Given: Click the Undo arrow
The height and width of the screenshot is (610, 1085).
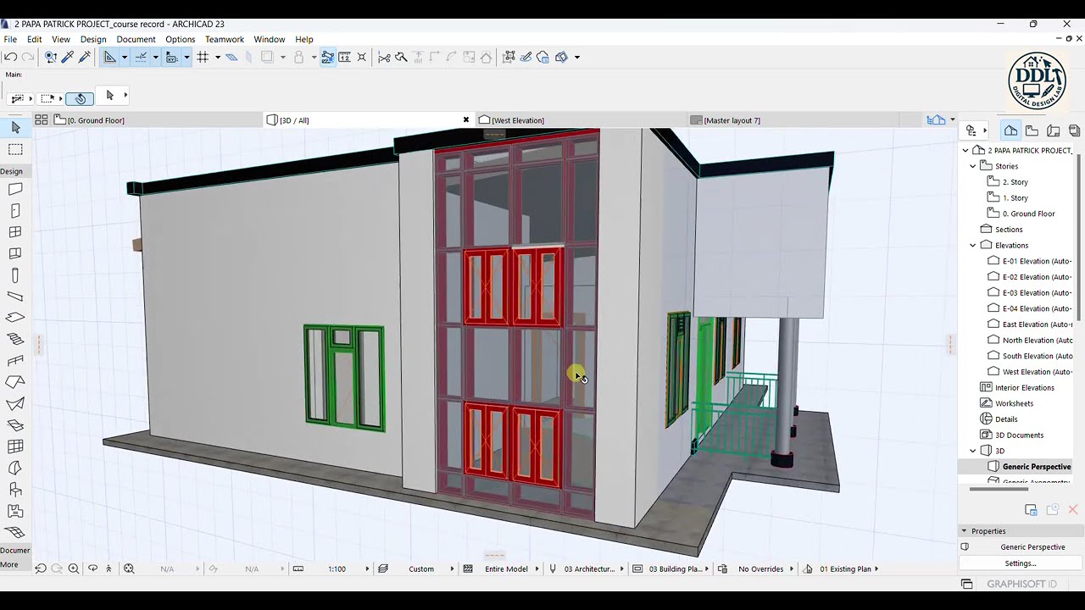Looking at the screenshot, I should (10, 57).
